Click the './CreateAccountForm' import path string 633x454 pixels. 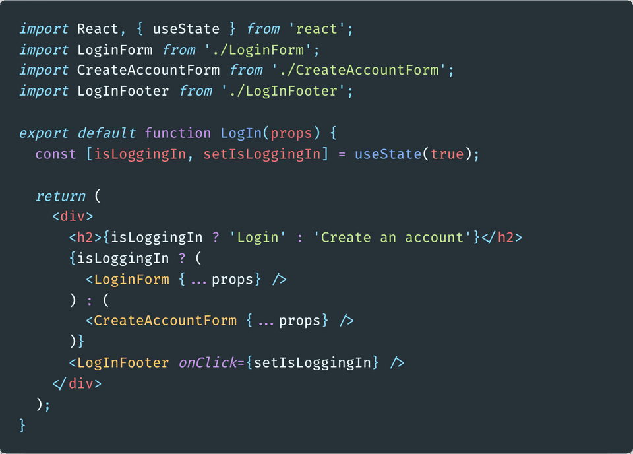pyautogui.click(x=361, y=71)
